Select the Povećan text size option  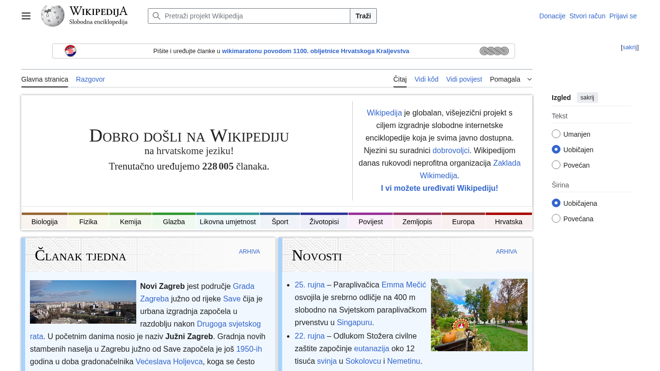point(556,165)
